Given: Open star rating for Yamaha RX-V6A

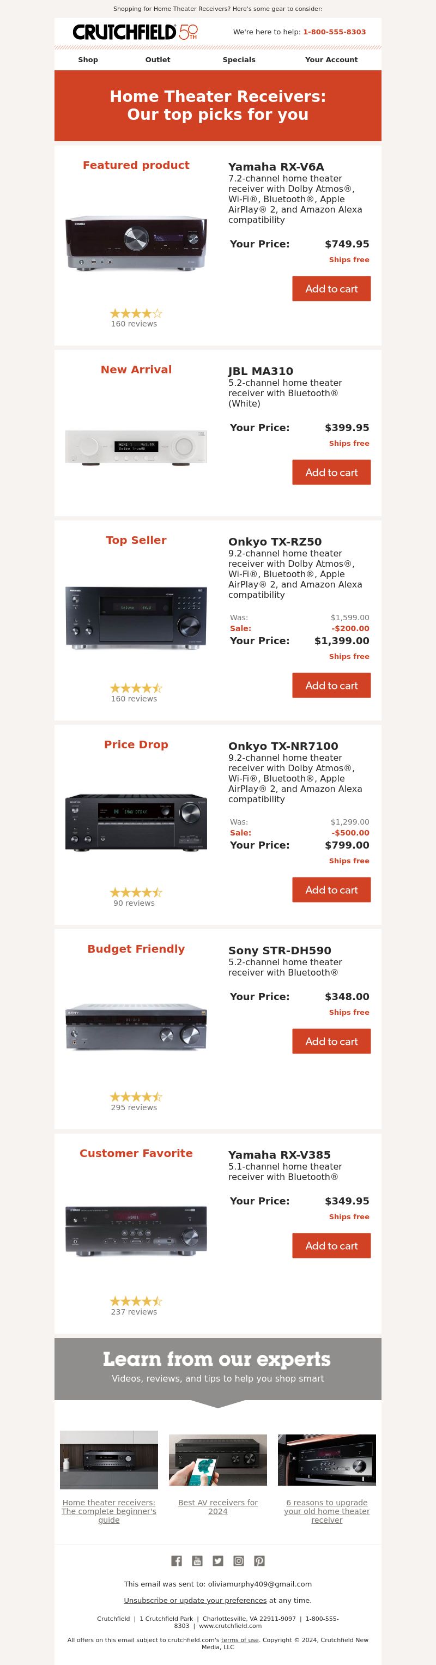Looking at the screenshot, I should [x=136, y=313].
